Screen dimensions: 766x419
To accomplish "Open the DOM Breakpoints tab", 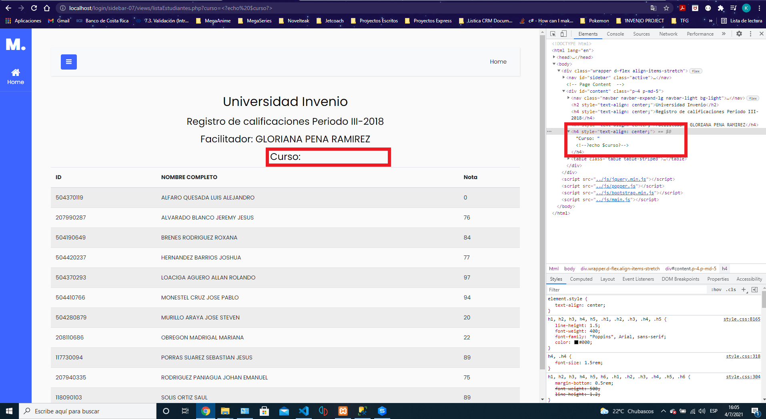I will [680, 279].
